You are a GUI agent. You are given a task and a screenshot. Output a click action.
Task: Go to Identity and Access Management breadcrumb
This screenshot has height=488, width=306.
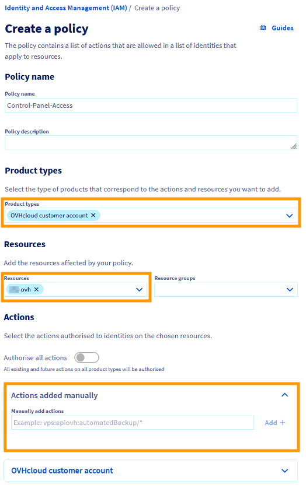66,8
